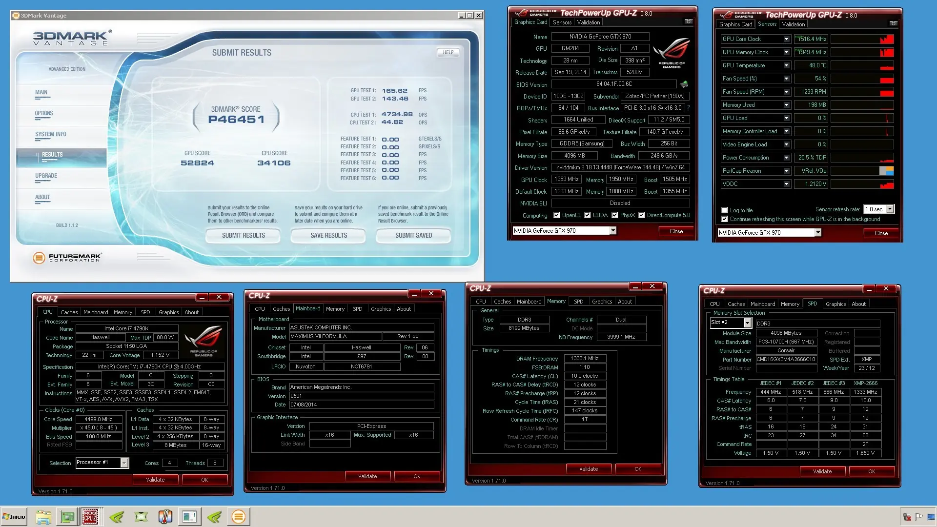Click the 3DMark Vantage title bar icon

[x=16, y=16]
